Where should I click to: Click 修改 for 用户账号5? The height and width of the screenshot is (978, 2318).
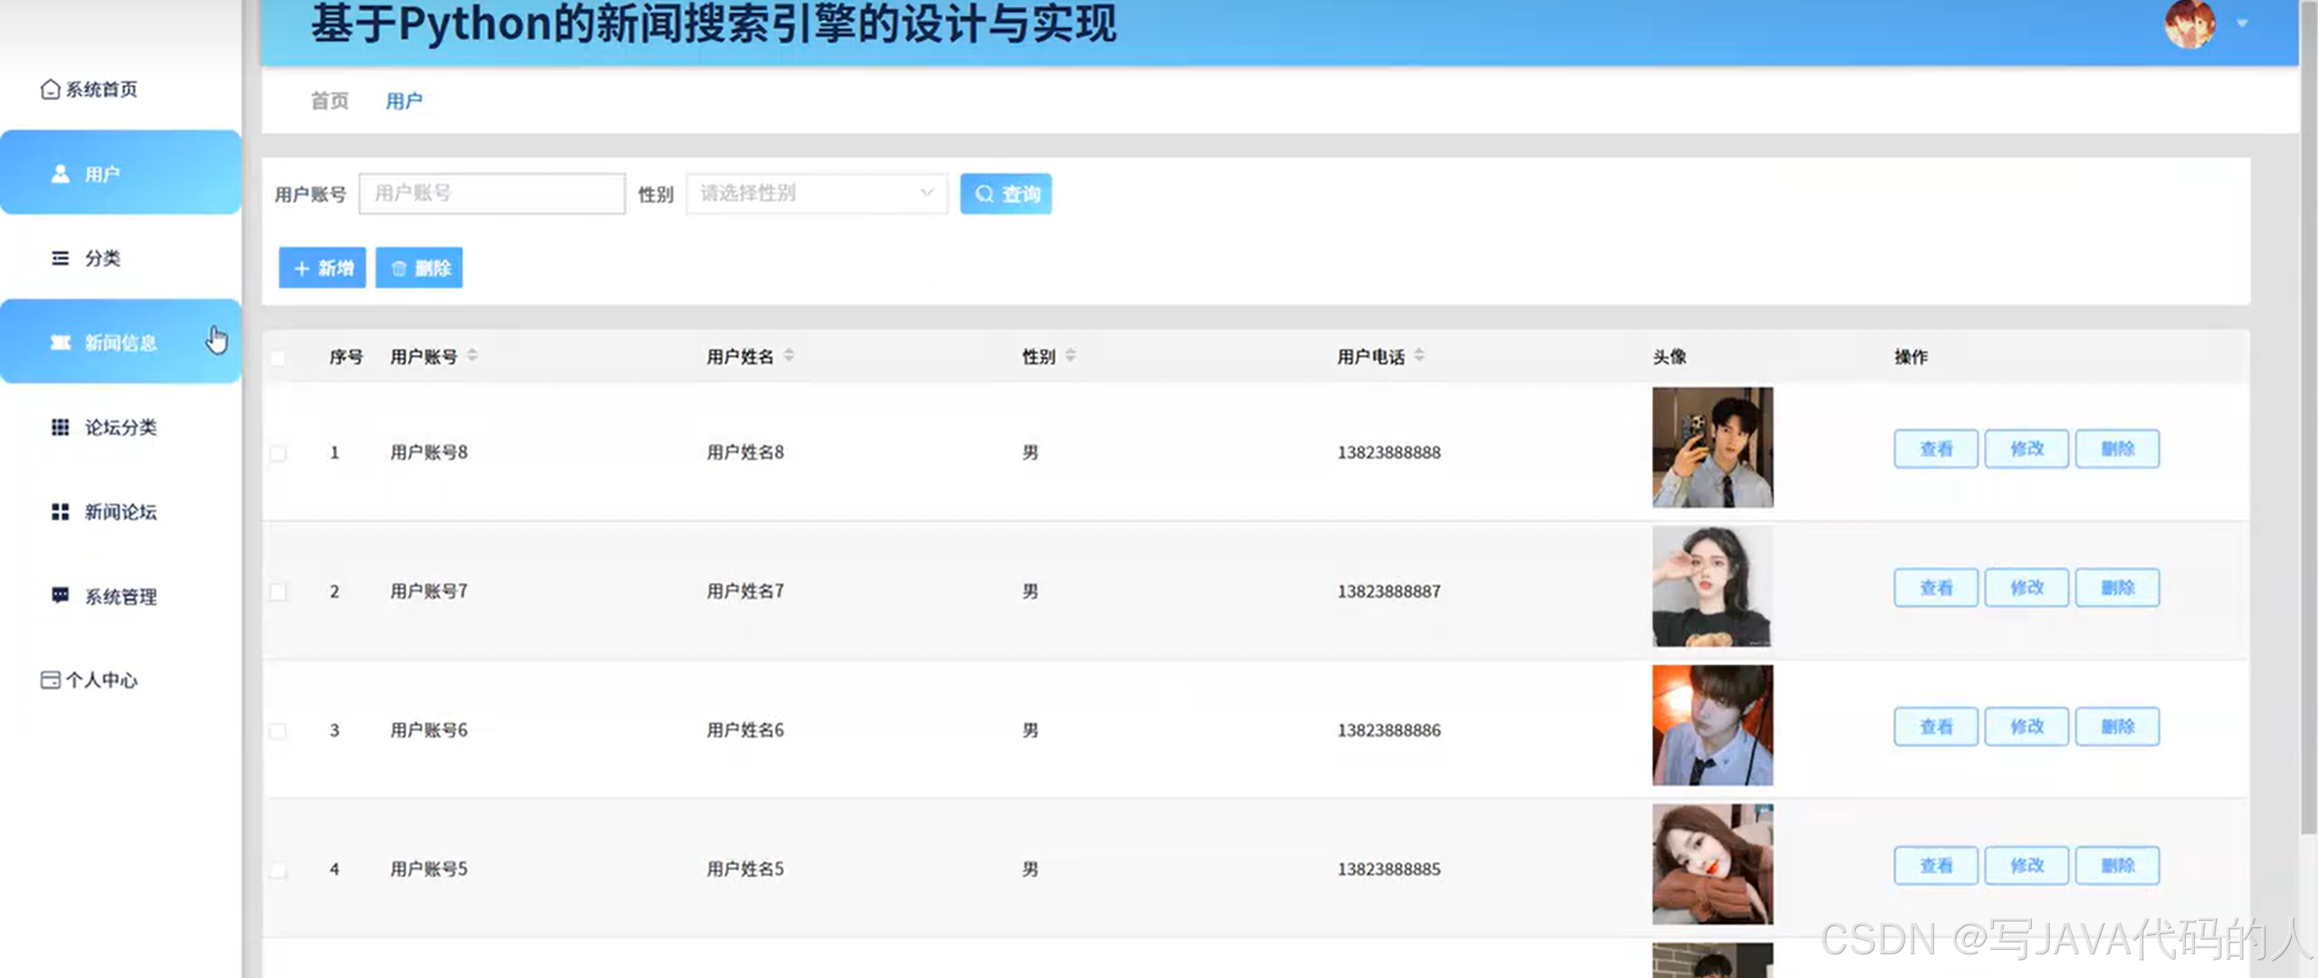2027,866
